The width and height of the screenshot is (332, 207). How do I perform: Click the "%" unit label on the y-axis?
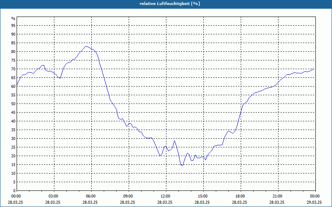(13, 19)
